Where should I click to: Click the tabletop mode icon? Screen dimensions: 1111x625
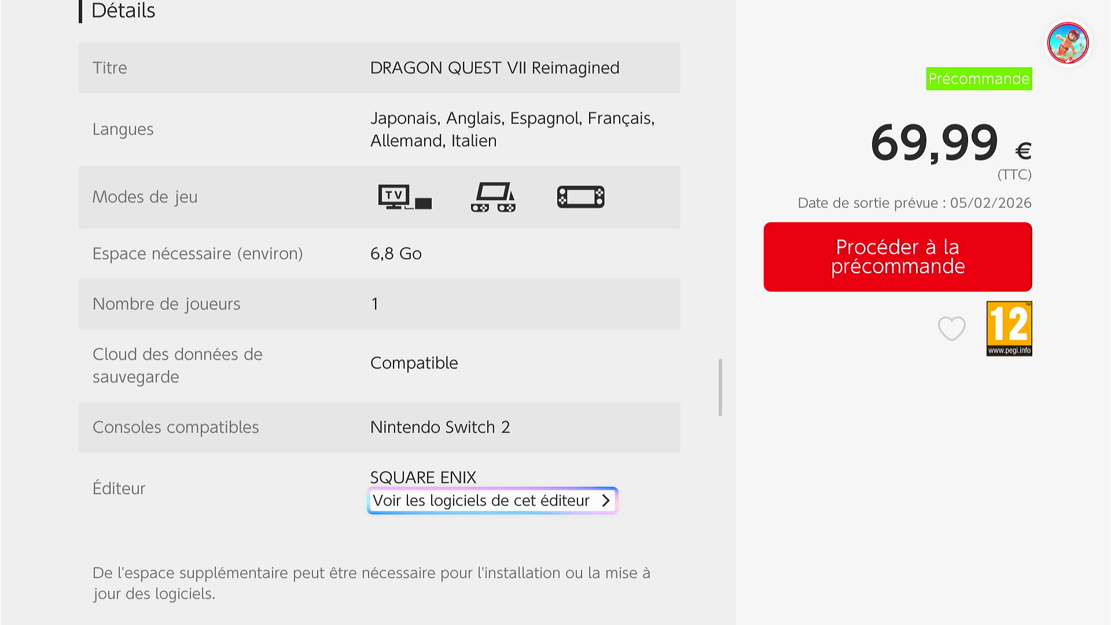(x=493, y=197)
